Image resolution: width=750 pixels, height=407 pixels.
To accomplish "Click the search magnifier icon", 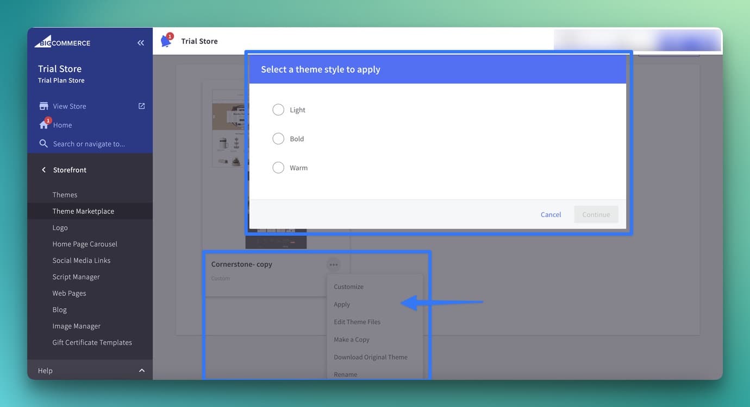I will [43, 144].
